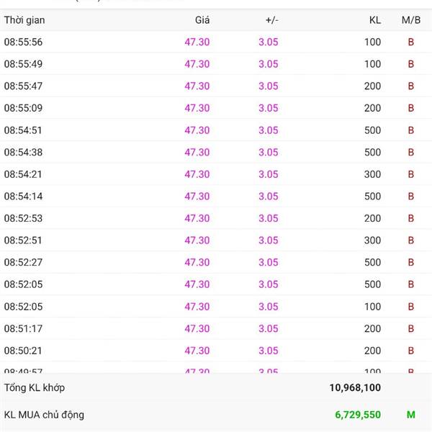Viewport: 432px width, 432px height.
Task: Click the 08:55:47 timestamp
Action: [23, 86]
